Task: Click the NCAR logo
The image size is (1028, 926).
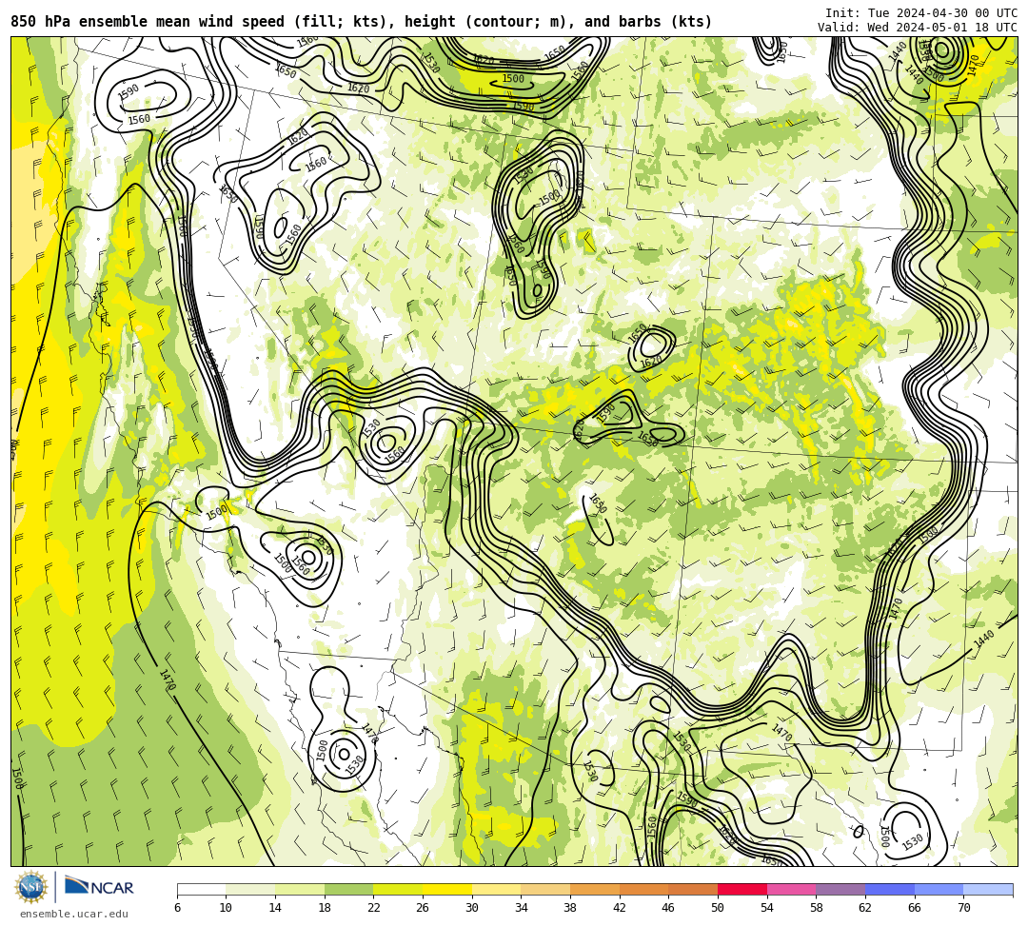Action: pos(99,886)
